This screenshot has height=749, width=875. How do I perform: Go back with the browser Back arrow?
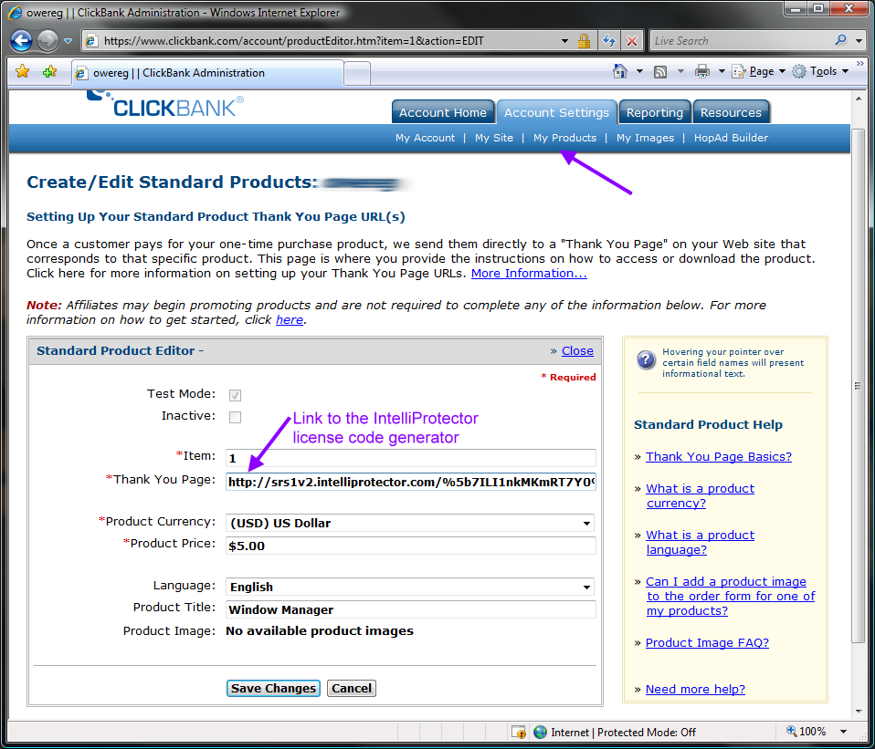tap(22, 41)
